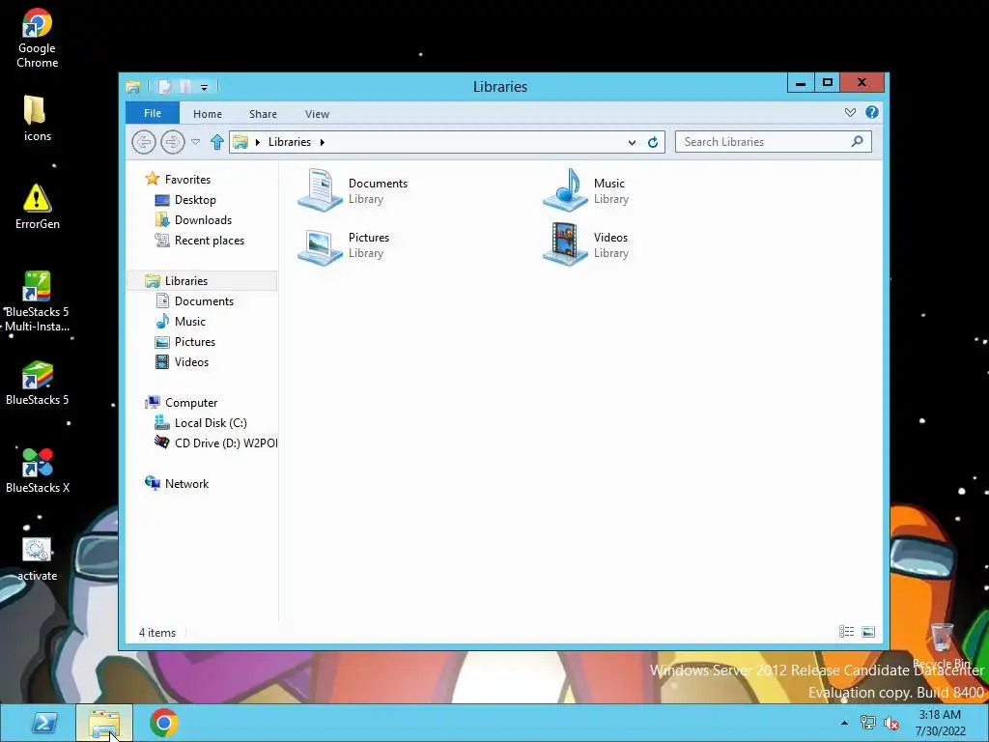The image size is (989, 742).
Task: Select Downloads under Favorites
Action: [193, 219]
